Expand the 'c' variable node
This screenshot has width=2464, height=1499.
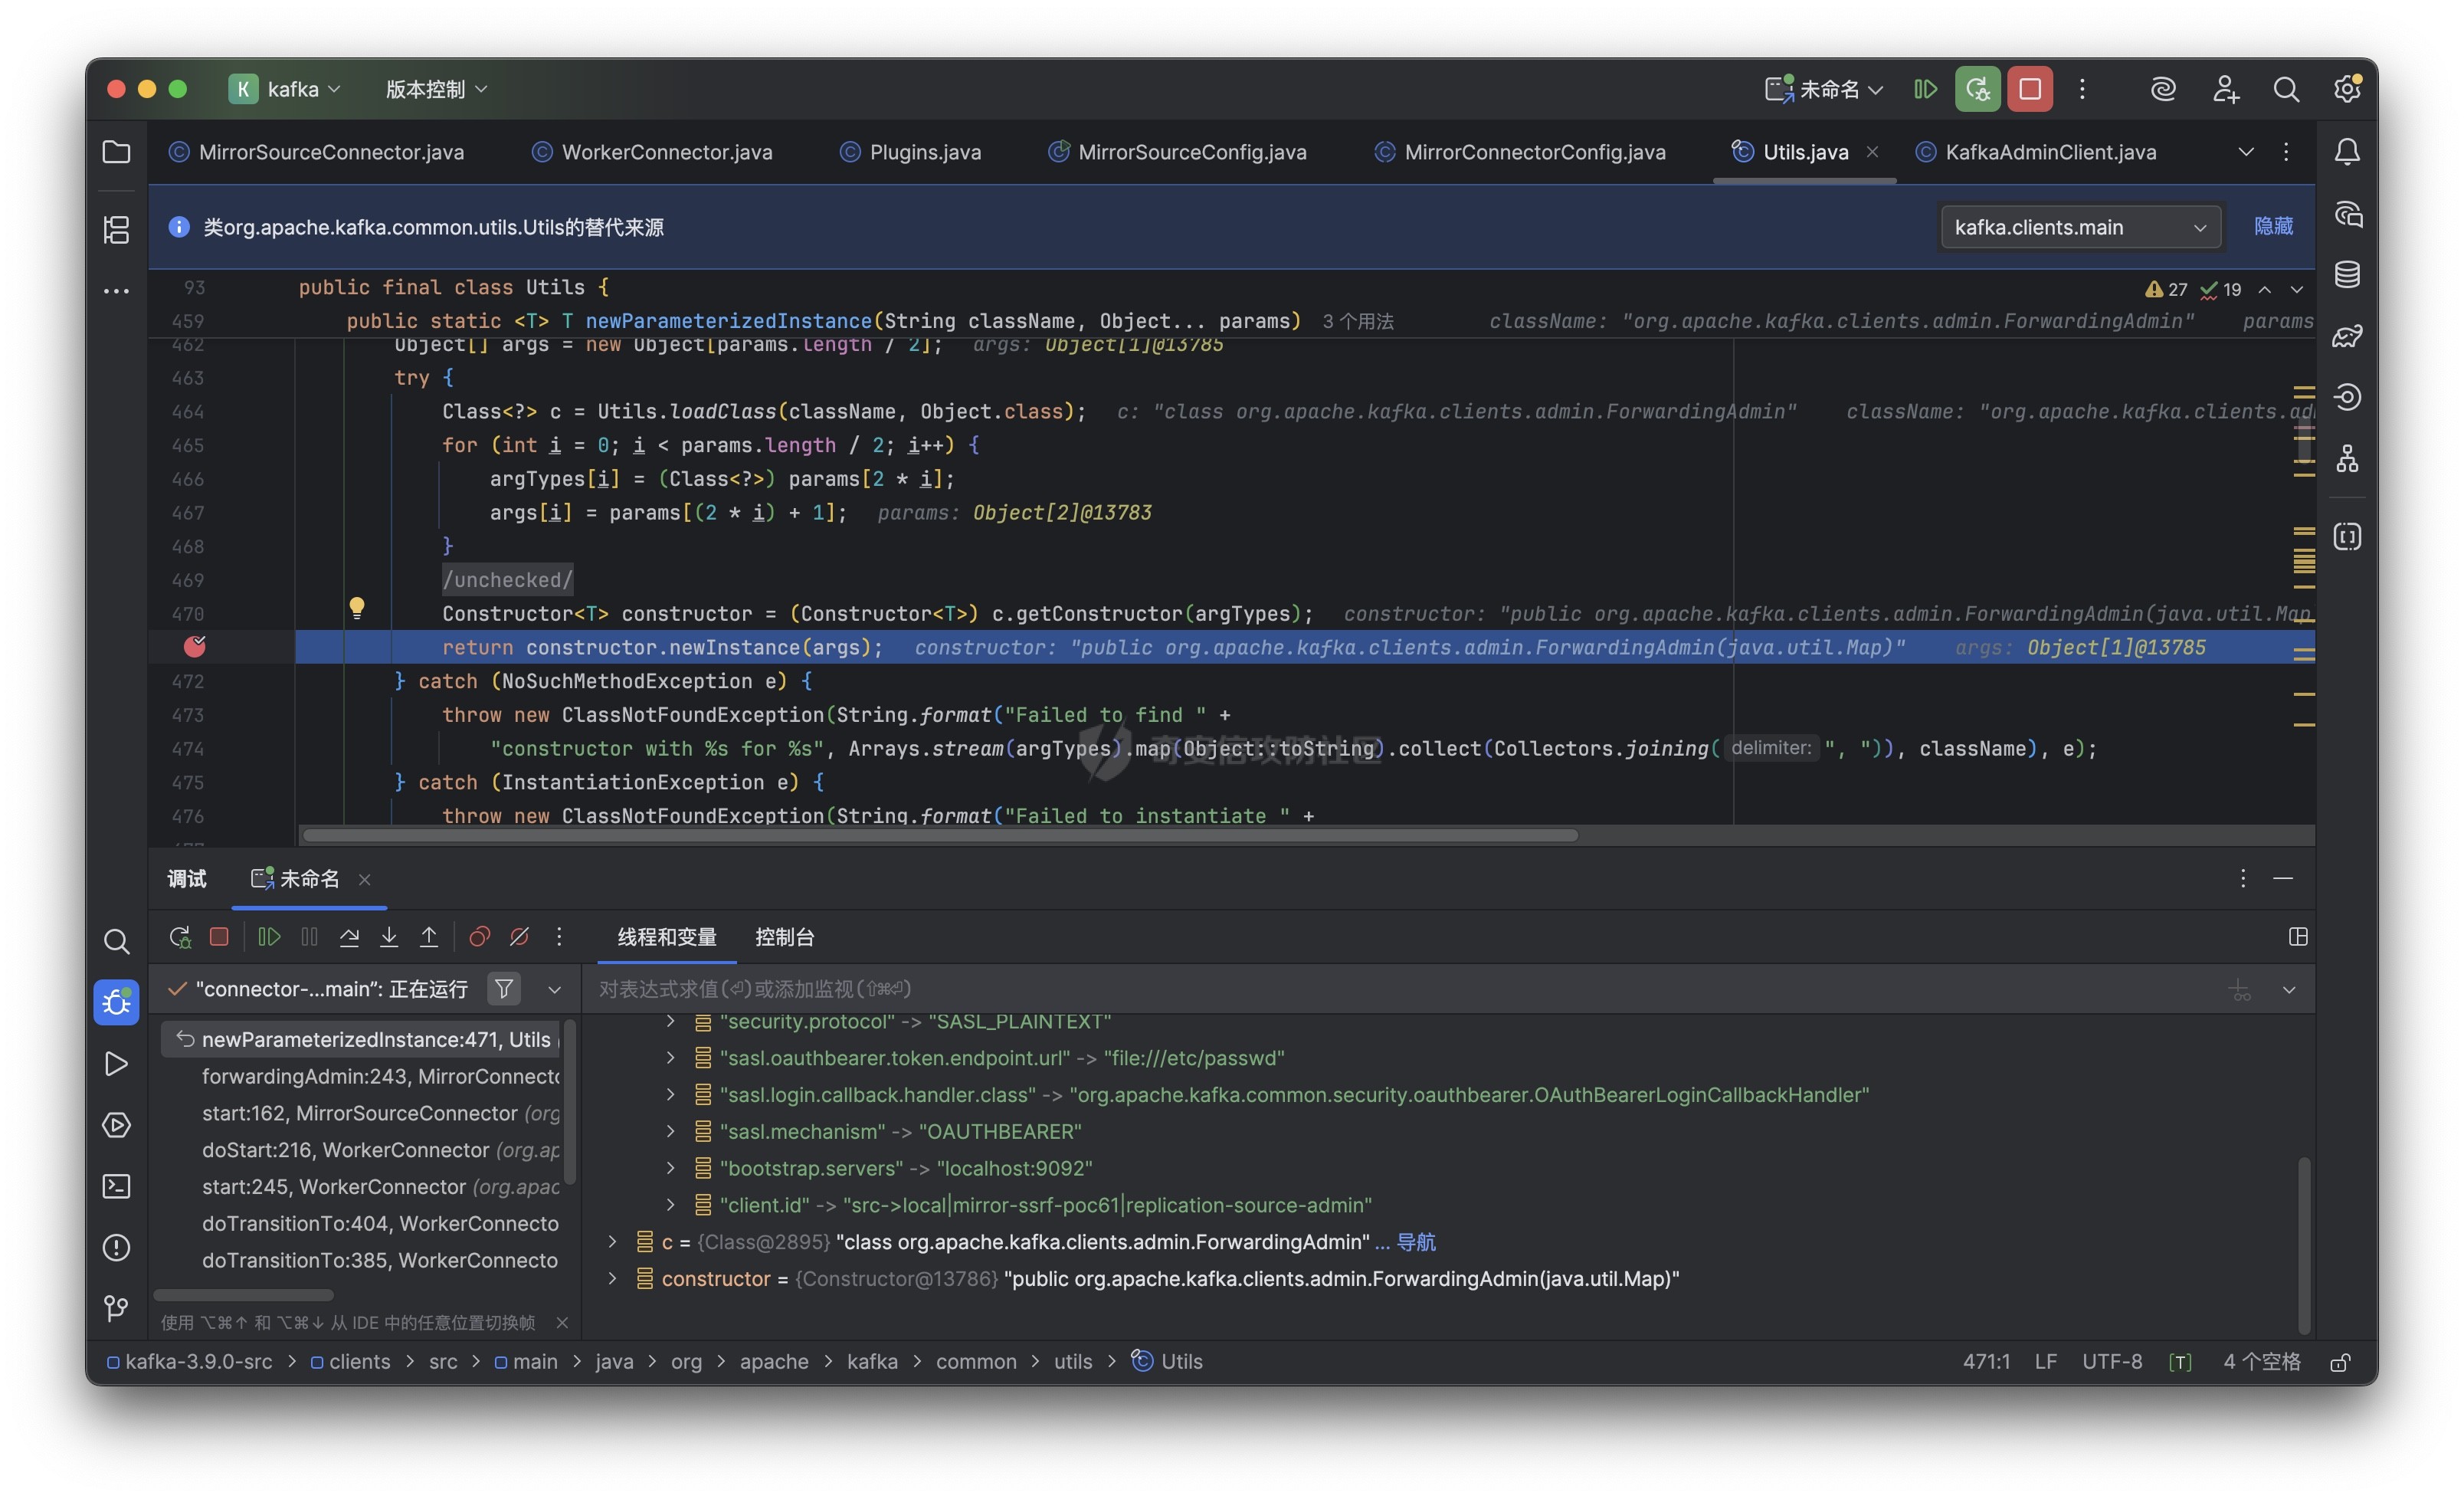pyautogui.click(x=613, y=1242)
